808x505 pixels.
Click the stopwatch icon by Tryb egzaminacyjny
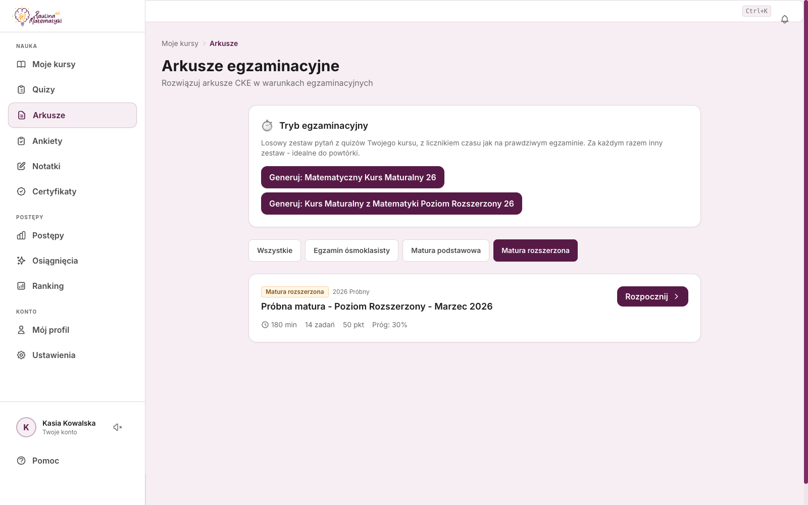tap(267, 125)
